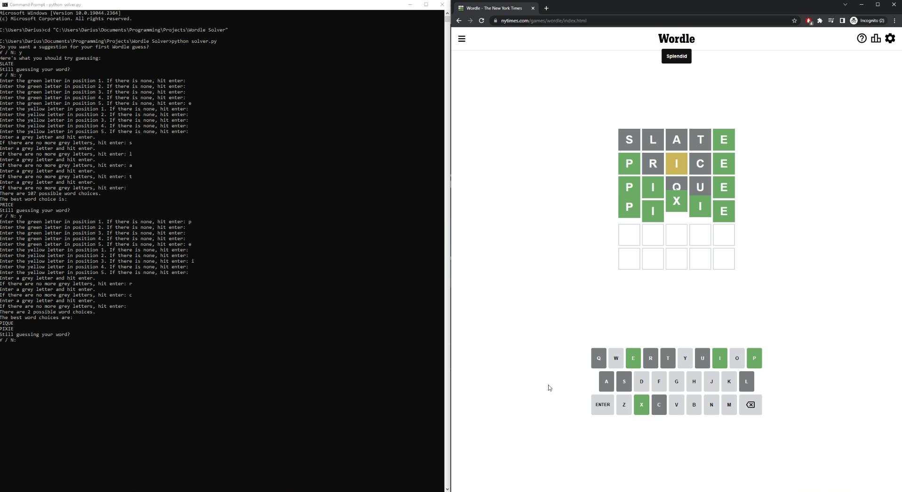902x492 pixels.
Task: Open the Incognito profile menu
Action: [867, 21]
